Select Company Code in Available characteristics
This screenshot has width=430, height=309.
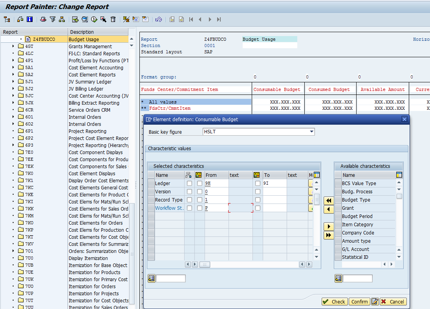(358, 233)
